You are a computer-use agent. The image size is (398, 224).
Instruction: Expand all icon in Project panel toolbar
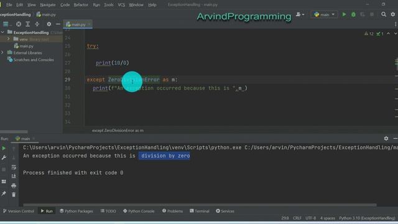27,24
